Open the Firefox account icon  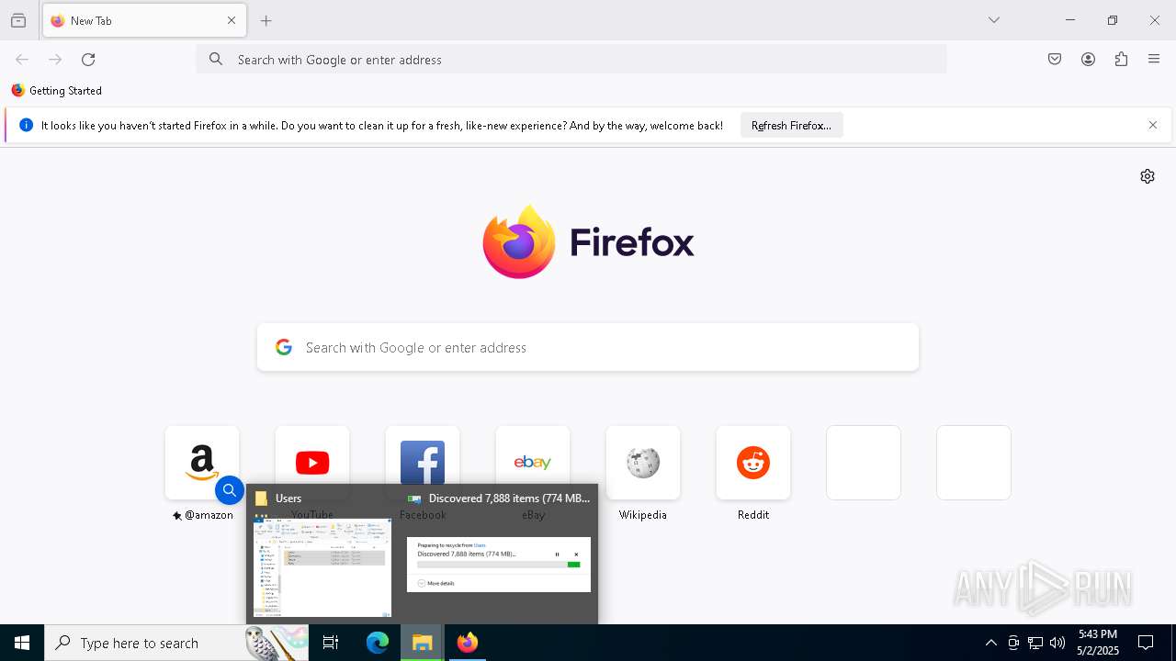[1088, 60]
